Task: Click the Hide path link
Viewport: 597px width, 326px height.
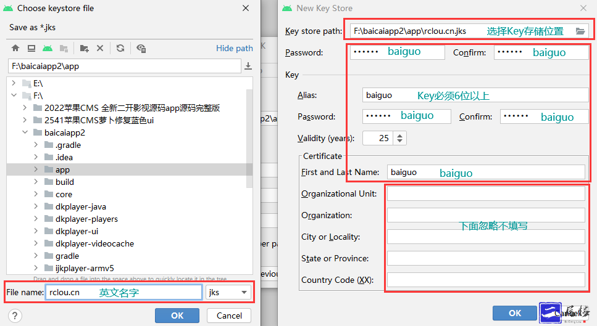Action: click(234, 48)
